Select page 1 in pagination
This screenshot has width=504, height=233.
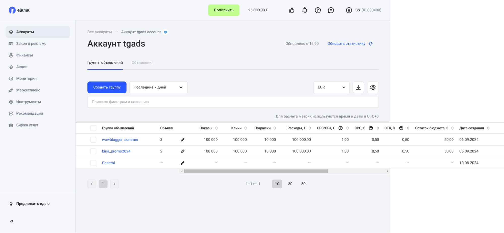click(x=103, y=184)
